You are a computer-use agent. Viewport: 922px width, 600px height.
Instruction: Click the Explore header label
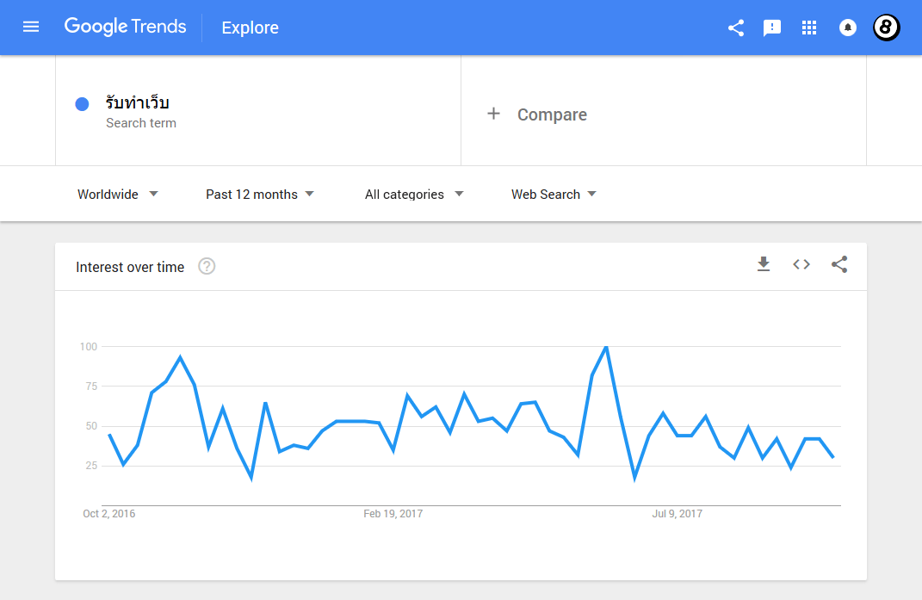pyautogui.click(x=250, y=28)
